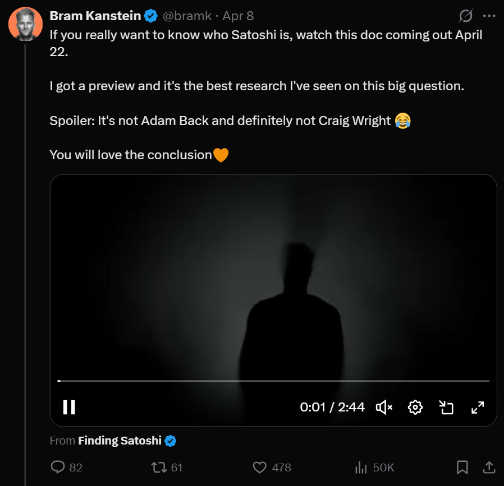Expand video to fullscreen
504x486 pixels.
pos(478,408)
